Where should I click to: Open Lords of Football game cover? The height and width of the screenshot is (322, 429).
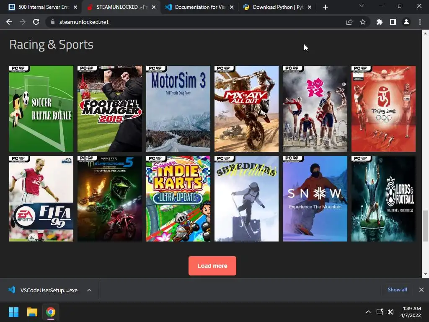click(383, 199)
